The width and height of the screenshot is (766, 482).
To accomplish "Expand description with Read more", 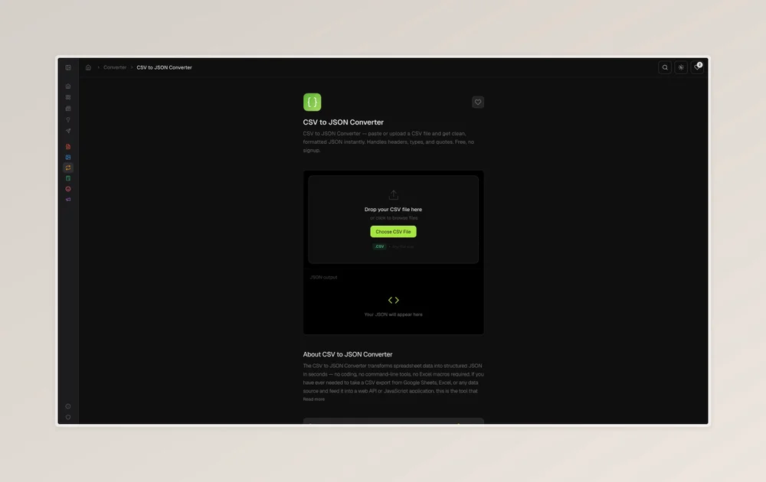I will (x=313, y=399).
